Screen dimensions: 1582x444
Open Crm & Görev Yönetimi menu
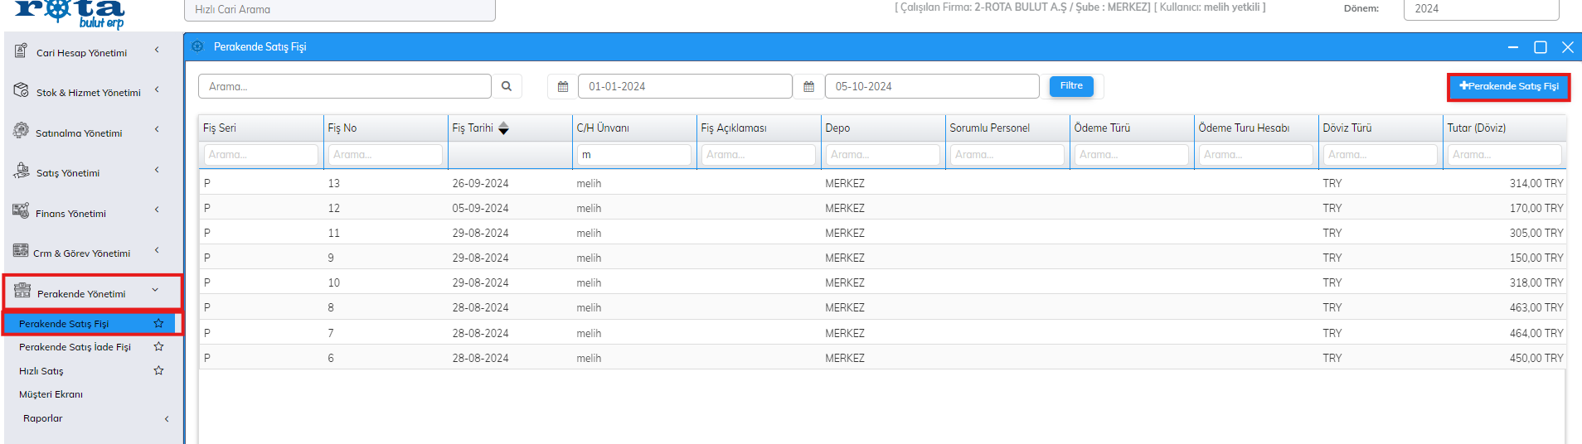tap(81, 253)
